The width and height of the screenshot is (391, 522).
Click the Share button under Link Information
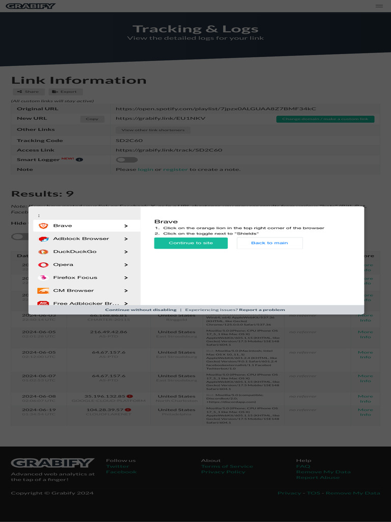coord(29,92)
